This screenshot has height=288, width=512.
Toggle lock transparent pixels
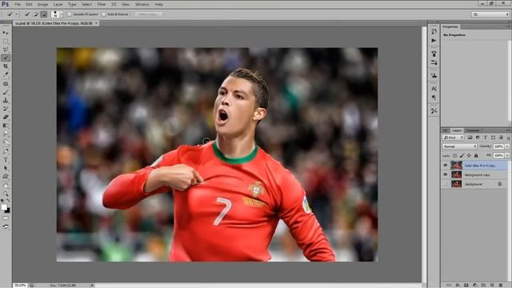(455, 156)
